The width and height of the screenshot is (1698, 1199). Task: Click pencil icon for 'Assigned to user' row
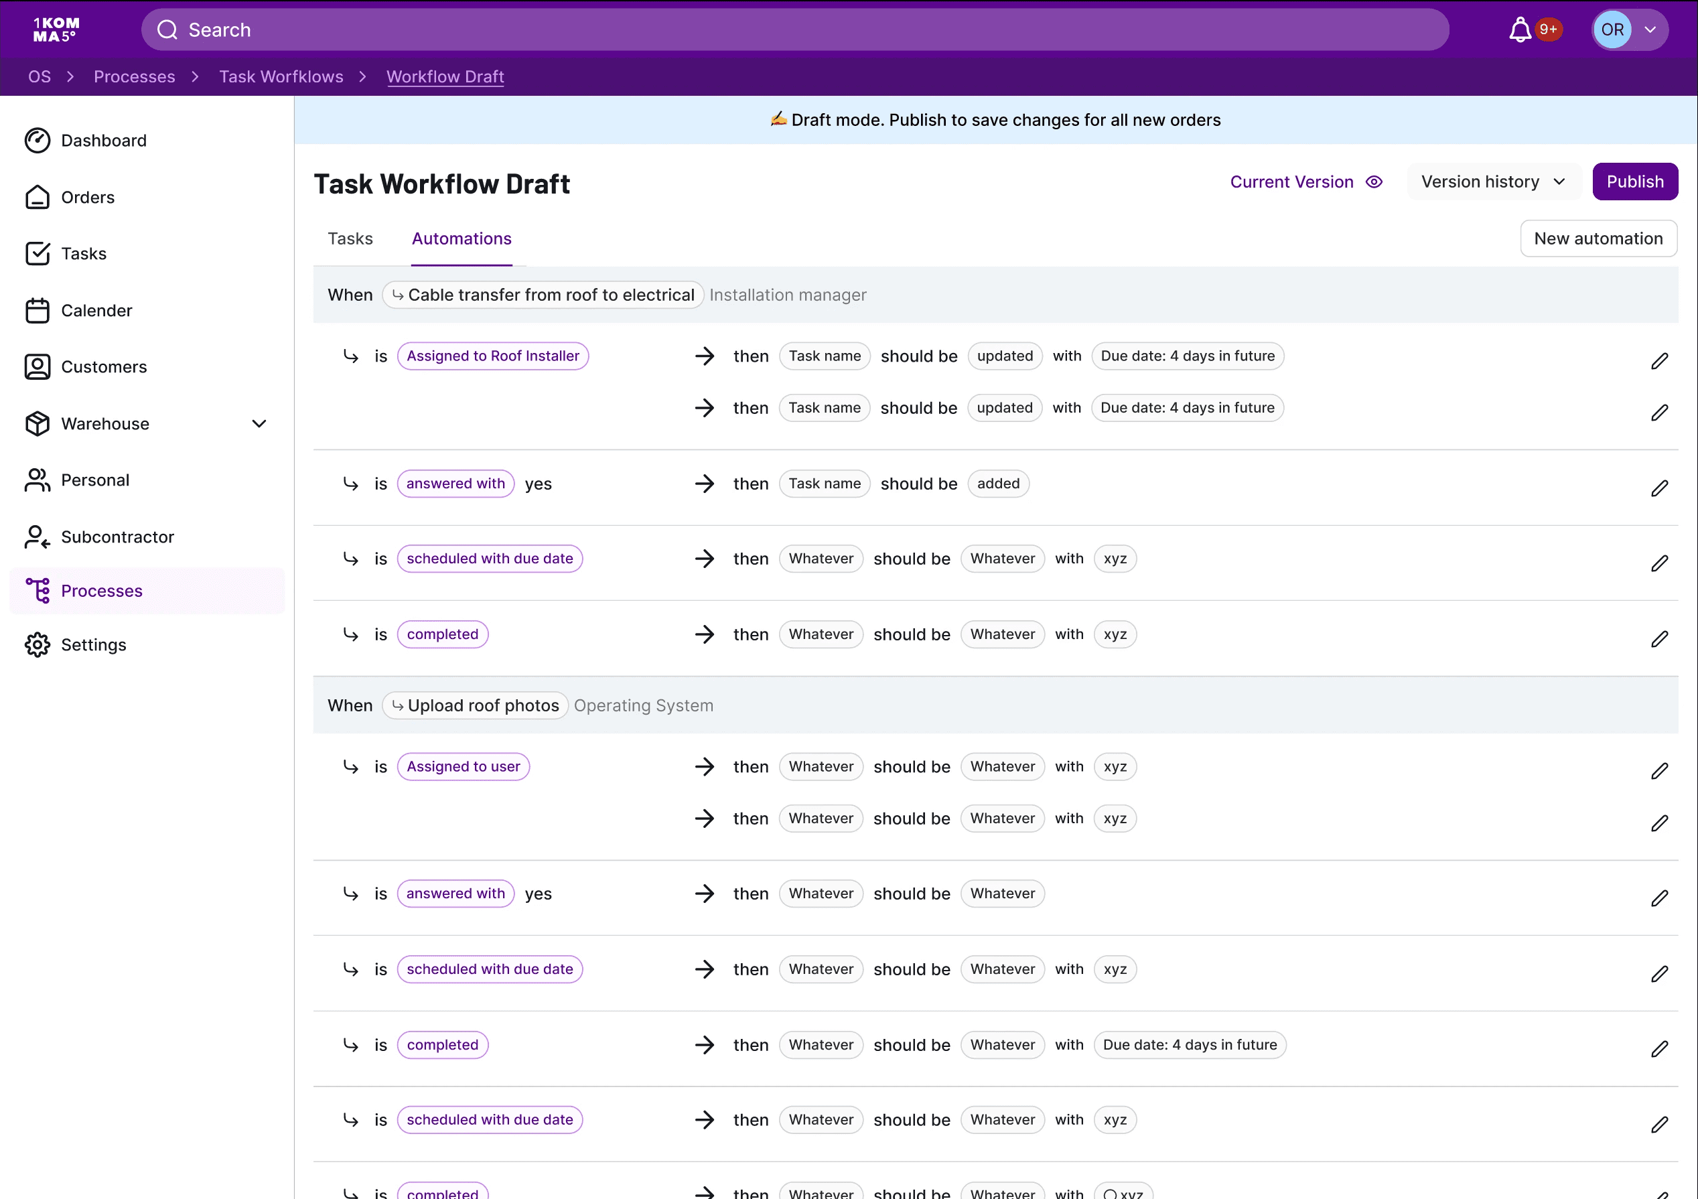tap(1658, 772)
